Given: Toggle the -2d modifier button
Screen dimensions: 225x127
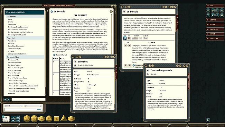Looking at the screenshot, I should tap(18, 120).
